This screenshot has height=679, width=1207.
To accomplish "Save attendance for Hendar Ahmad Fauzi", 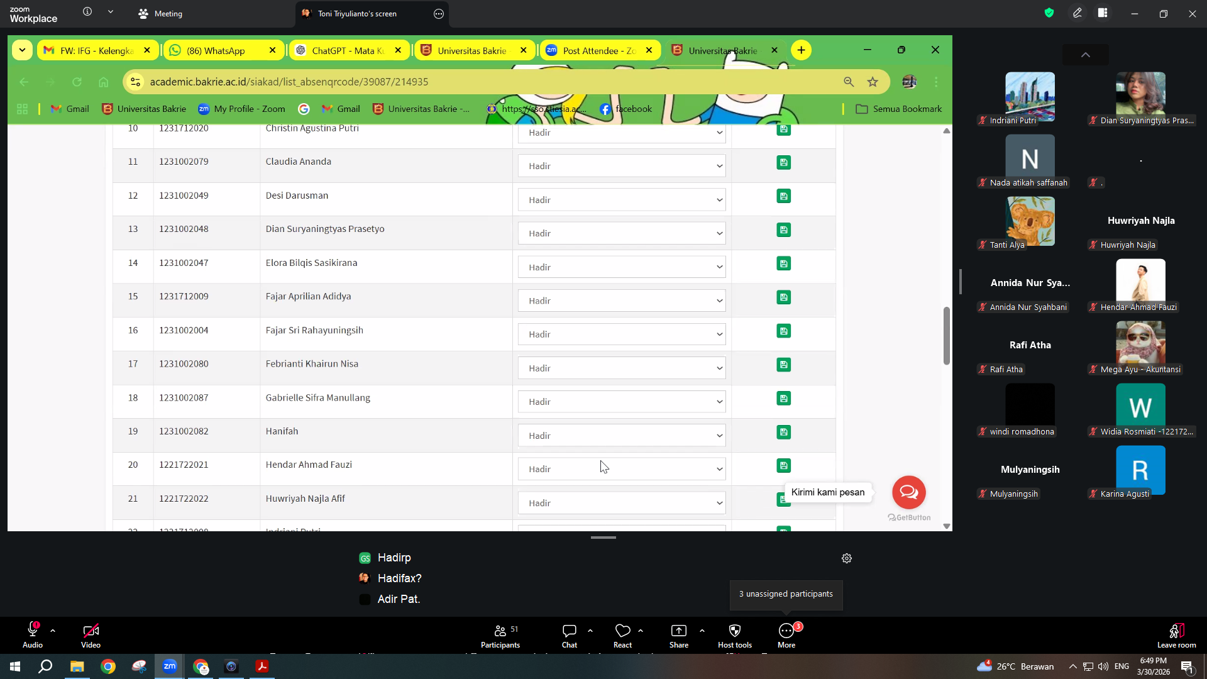I will point(783,466).
